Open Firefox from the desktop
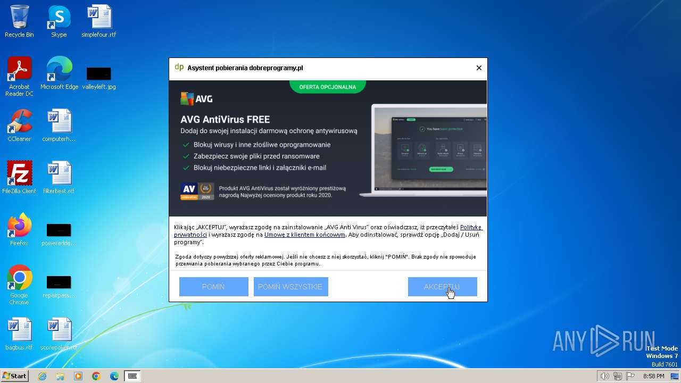The image size is (681, 383). click(19, 230)
